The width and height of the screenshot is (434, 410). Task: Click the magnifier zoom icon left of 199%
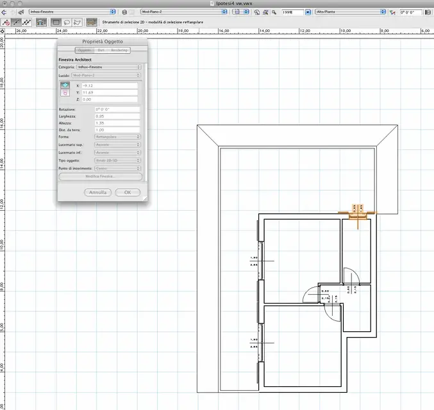coord(275,12)
